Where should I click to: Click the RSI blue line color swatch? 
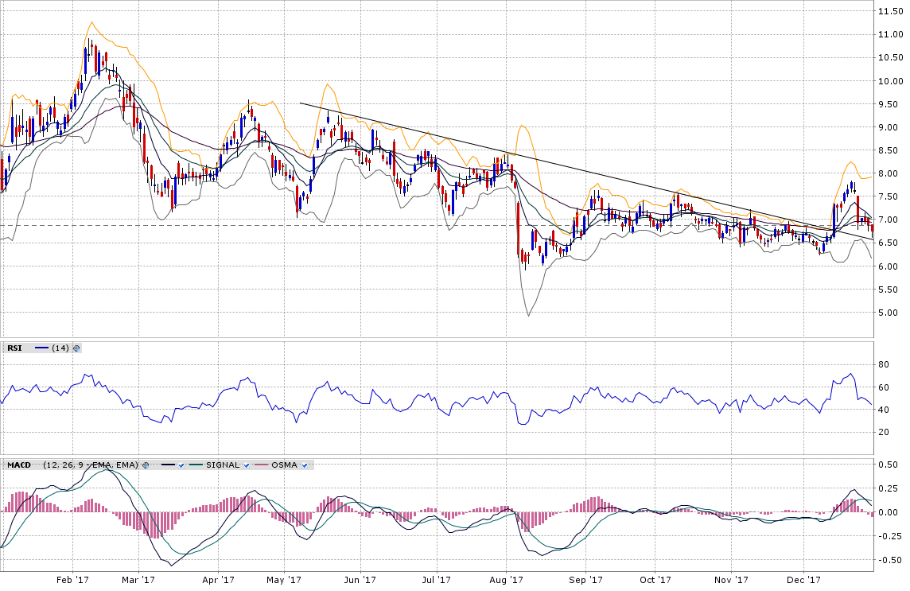coord(41,348)
